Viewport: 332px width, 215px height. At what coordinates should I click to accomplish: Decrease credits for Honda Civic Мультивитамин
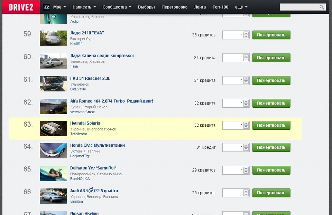point(246,149)
